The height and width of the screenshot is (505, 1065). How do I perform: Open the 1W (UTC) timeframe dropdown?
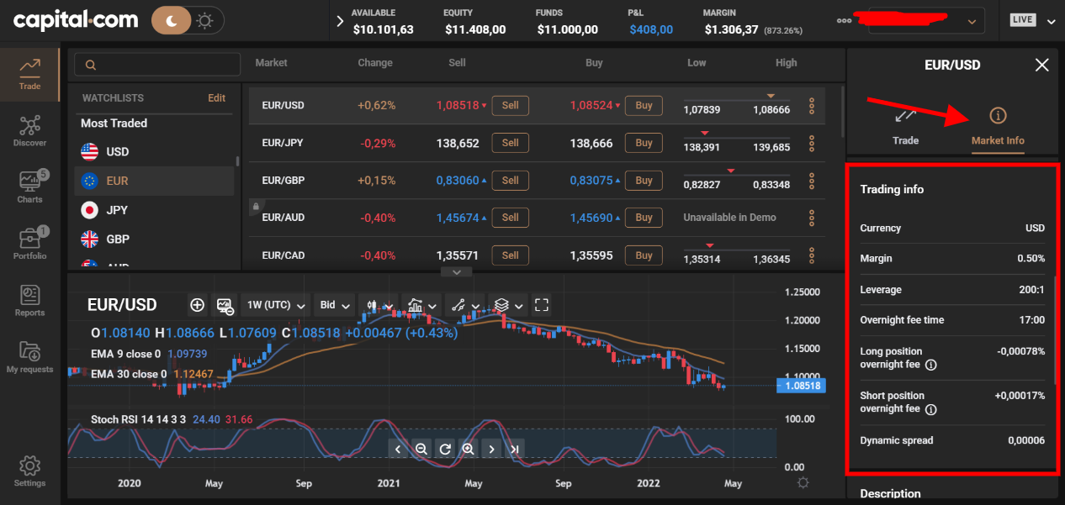coord(274,305)
